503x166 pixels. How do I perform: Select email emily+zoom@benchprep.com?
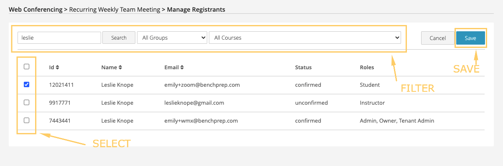coord(202,85)
